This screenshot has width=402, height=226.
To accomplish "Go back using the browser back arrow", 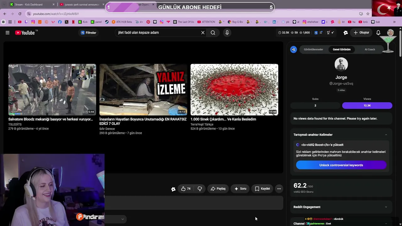I will point(5,14).
